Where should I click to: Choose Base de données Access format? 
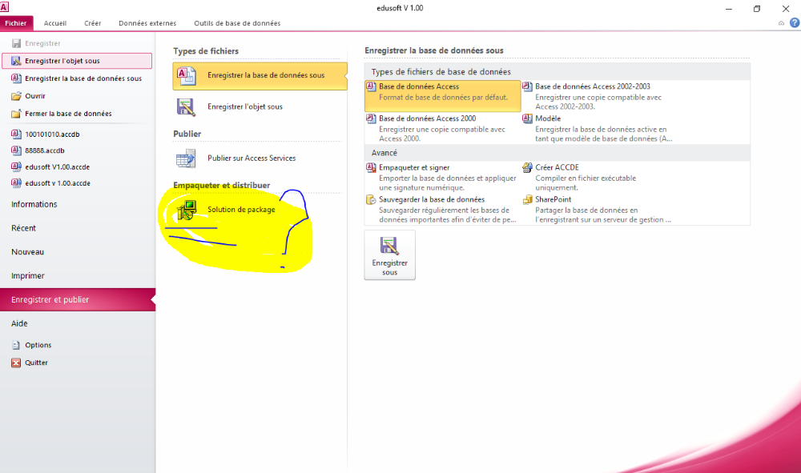(x=442, y=96)
